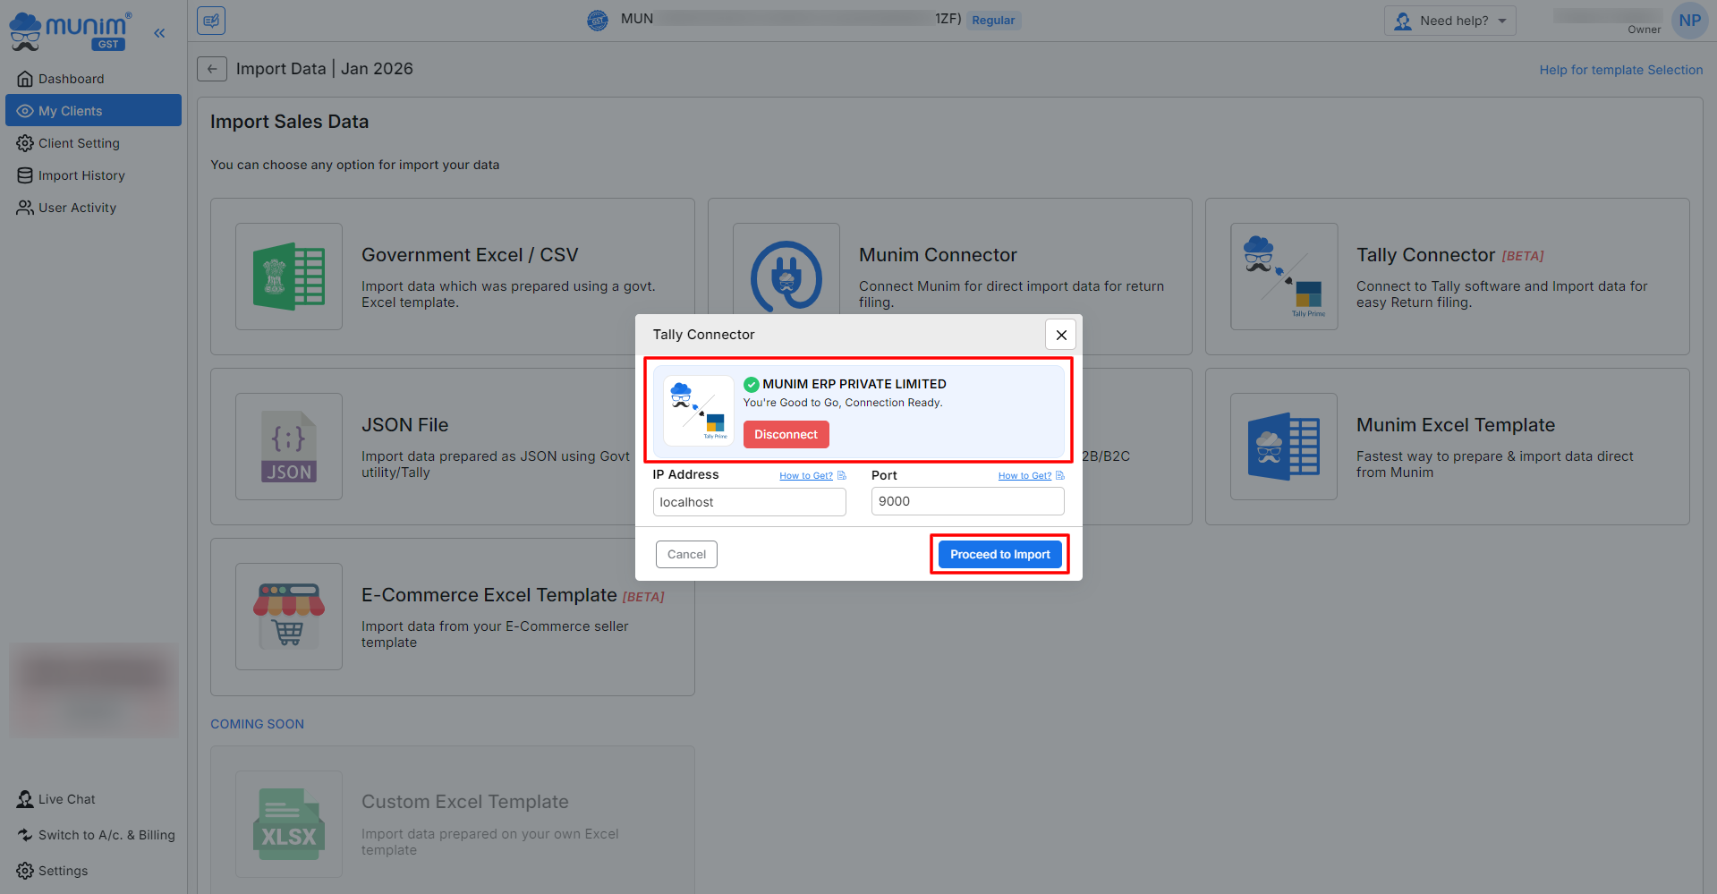Start a Live Chat session

66,799
